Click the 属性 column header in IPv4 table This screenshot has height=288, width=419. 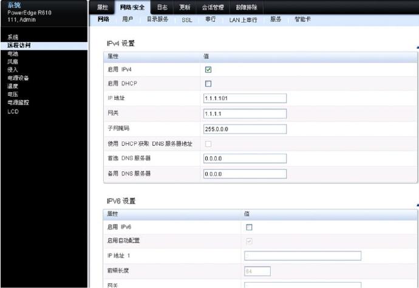pyautogui.click(x=113, y=57)
